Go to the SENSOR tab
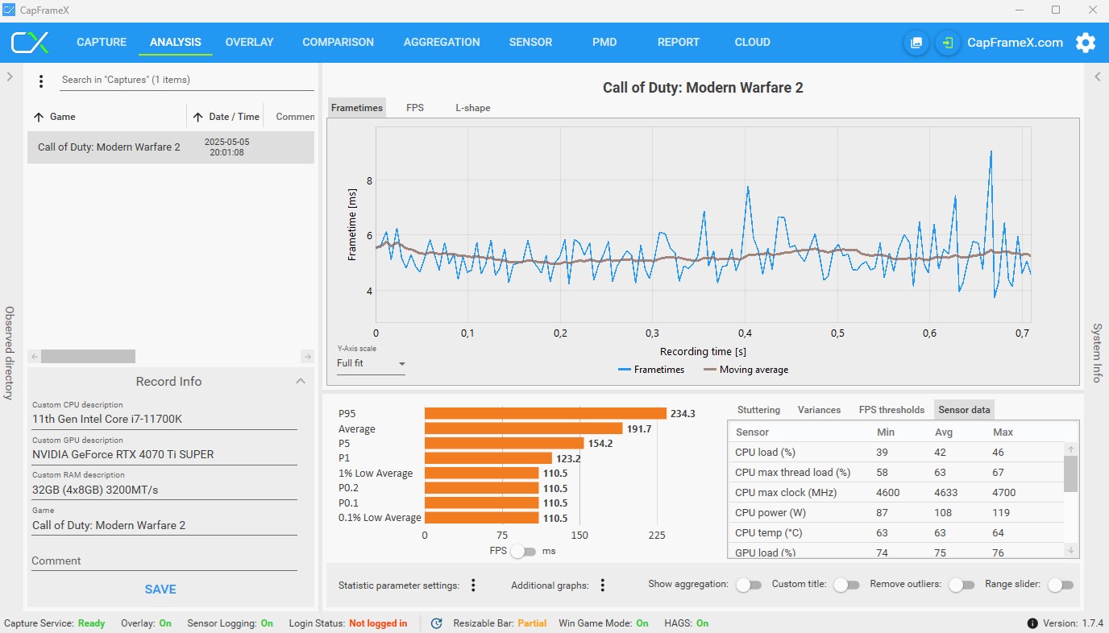Screen dimensions: 1109x633 [x=530, y=43]
